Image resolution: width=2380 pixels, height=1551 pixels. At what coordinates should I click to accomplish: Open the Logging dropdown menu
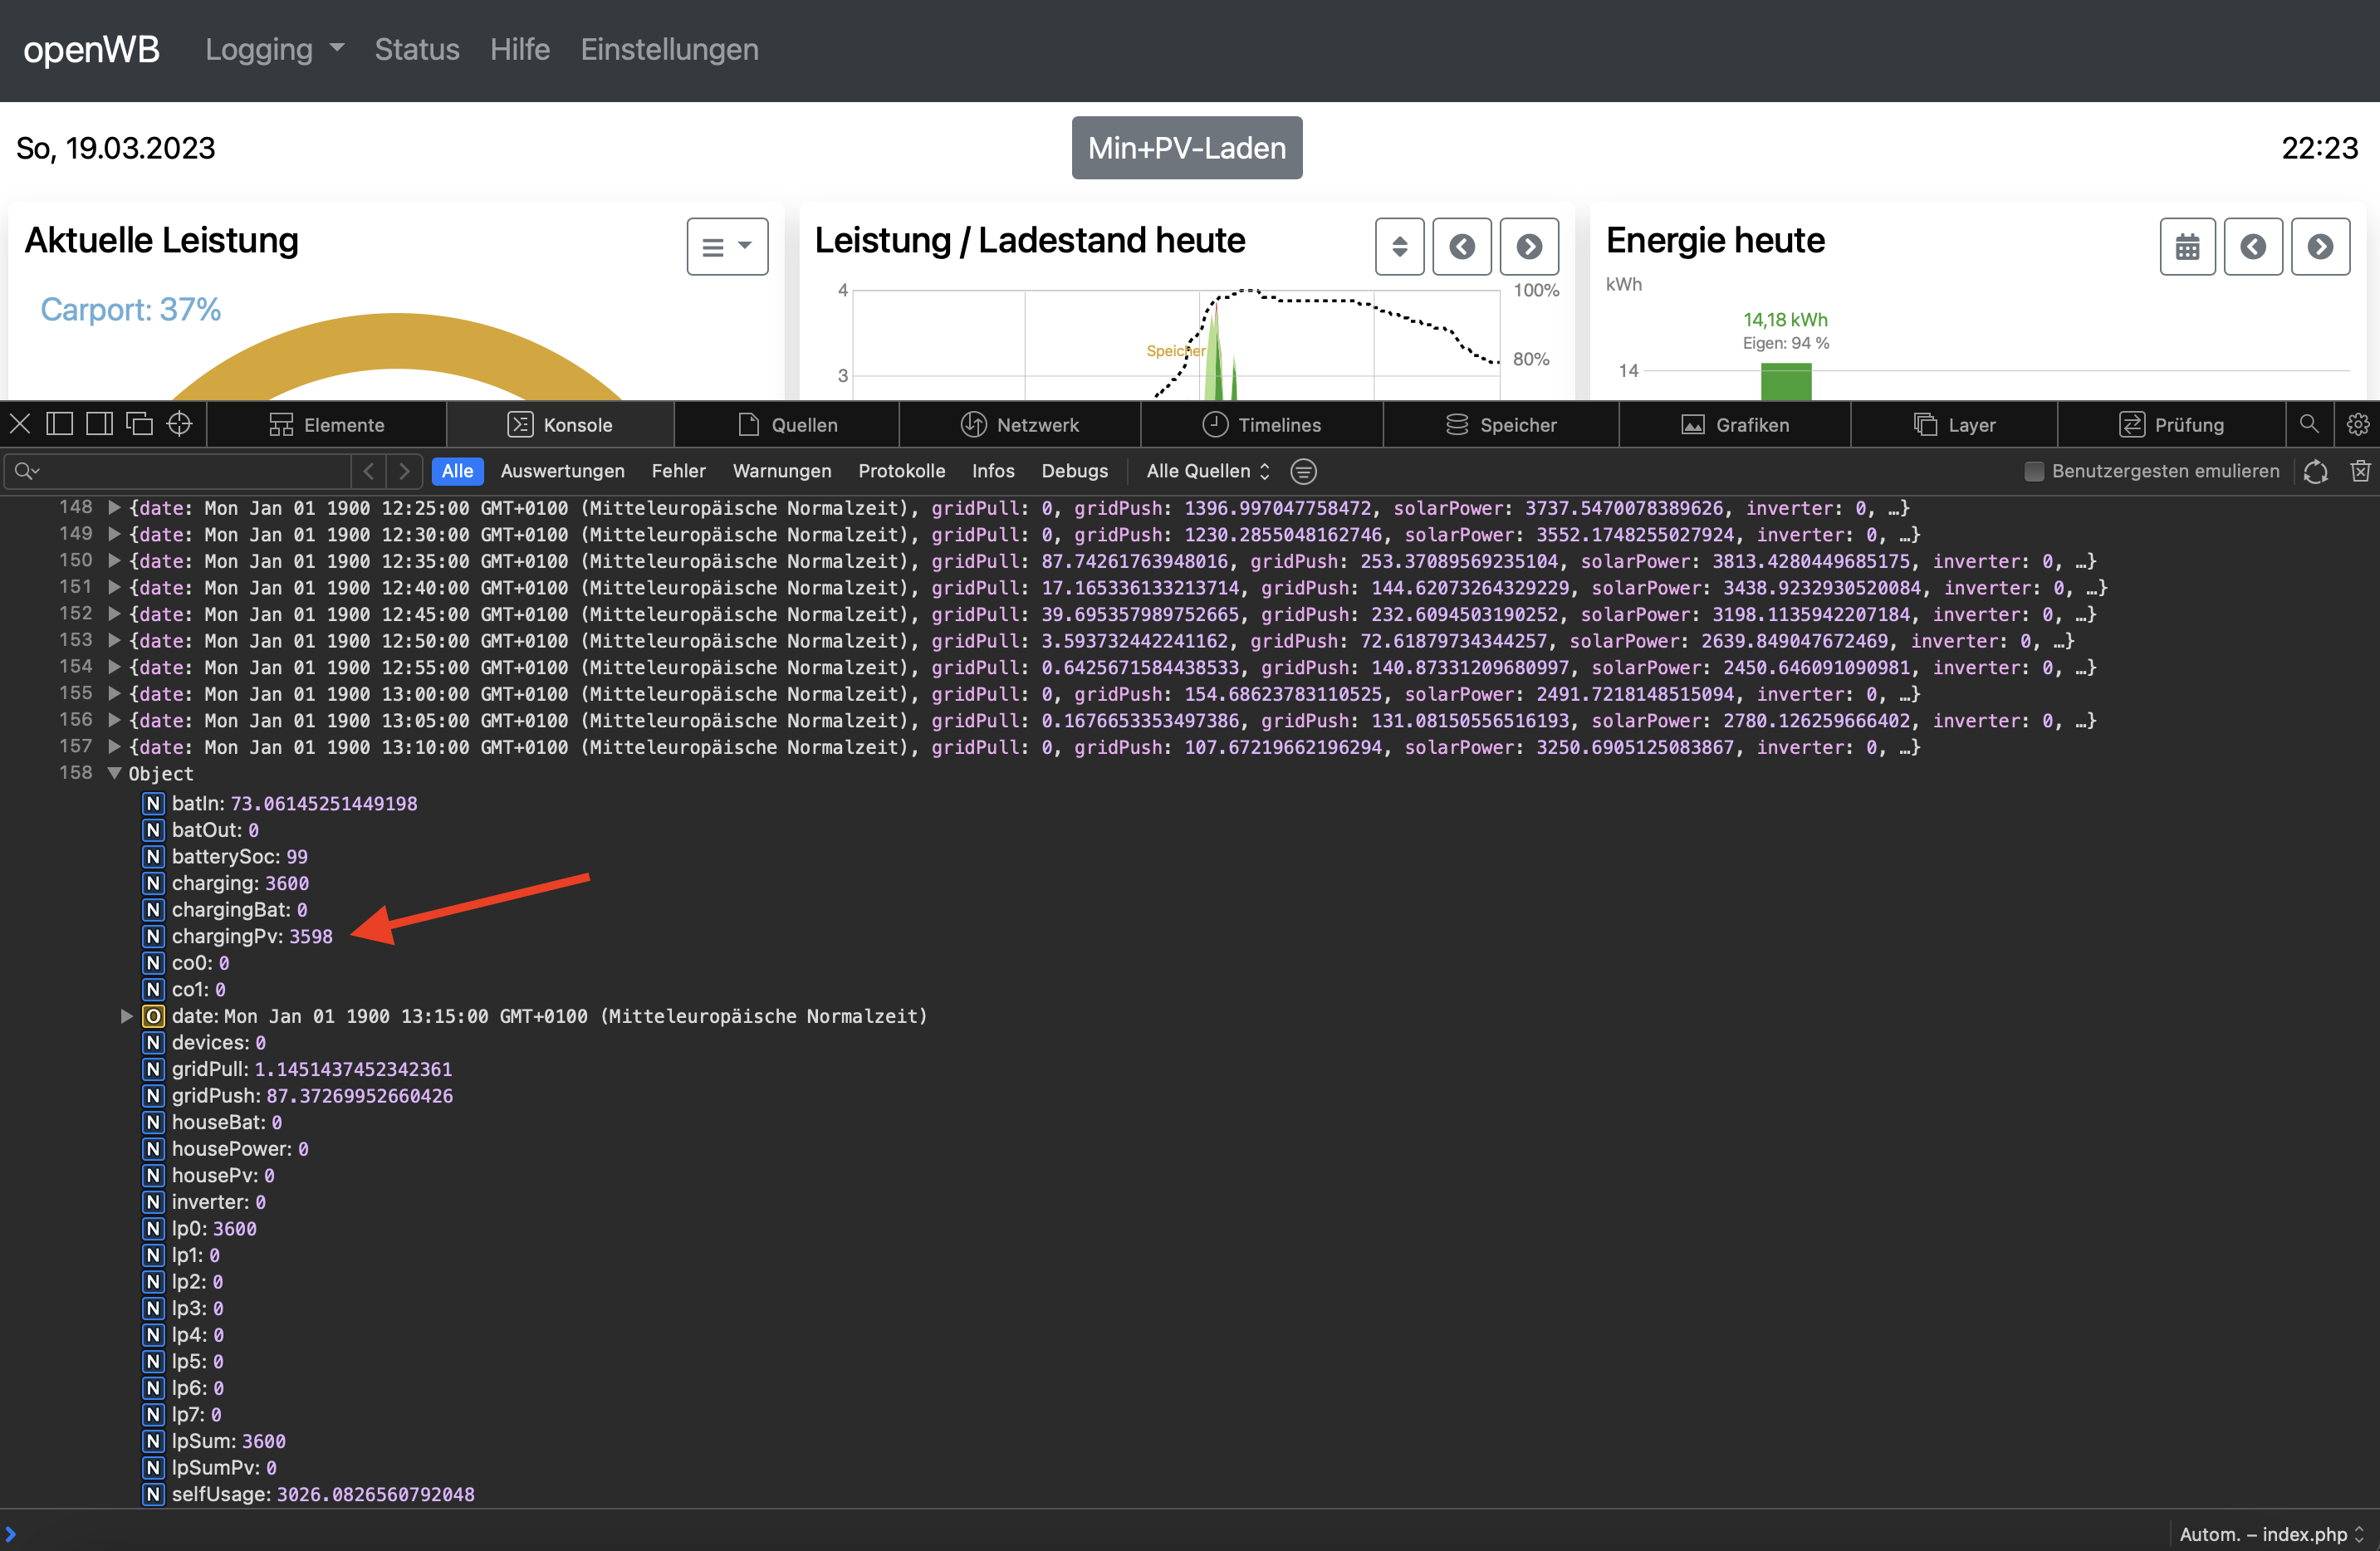click(x=274, y=49)
